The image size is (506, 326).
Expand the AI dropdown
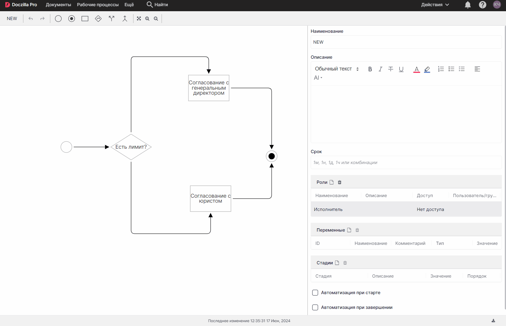(318, 78)
